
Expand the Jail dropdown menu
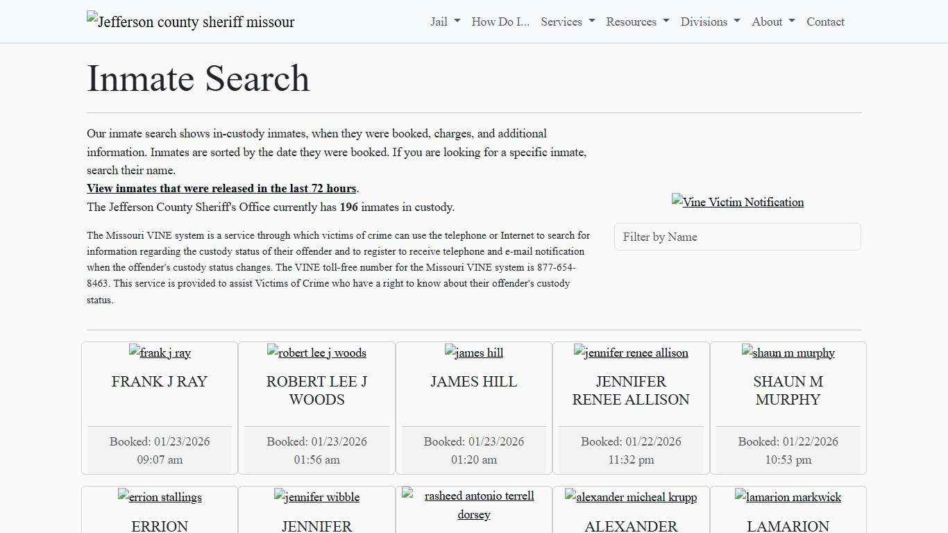click(x=444, y=22)
